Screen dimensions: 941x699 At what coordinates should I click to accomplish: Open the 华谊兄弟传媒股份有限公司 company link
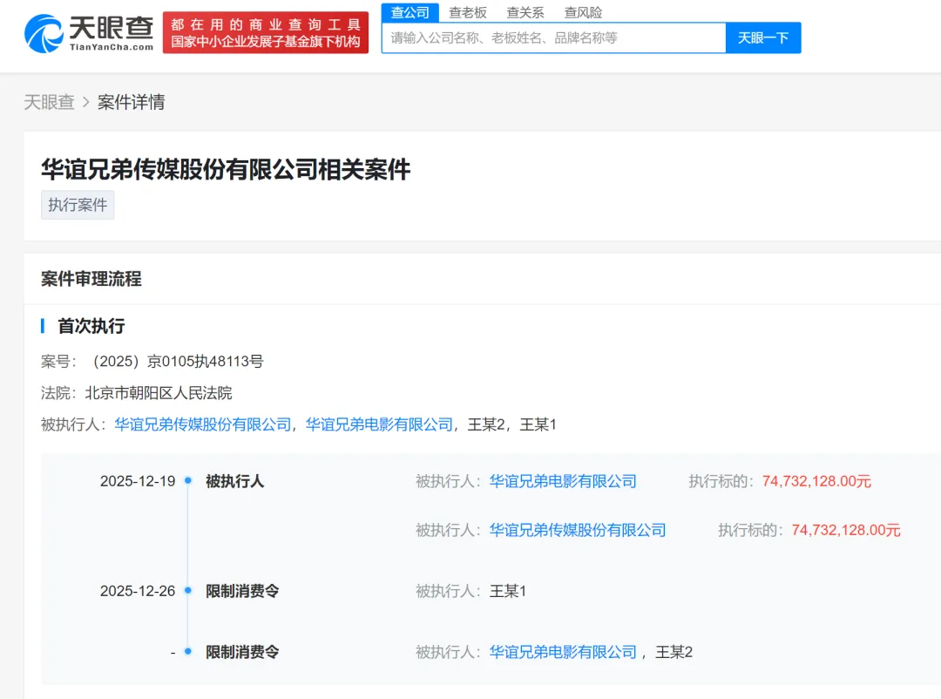205,424
